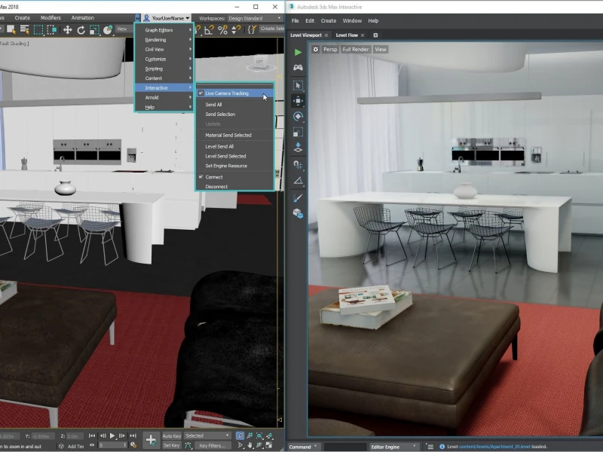Image resolution: width=603 pixels, height=452 pixels.
Task: Toggle Set Key mode
Action: pyautogui.click(x=172, y=445)
